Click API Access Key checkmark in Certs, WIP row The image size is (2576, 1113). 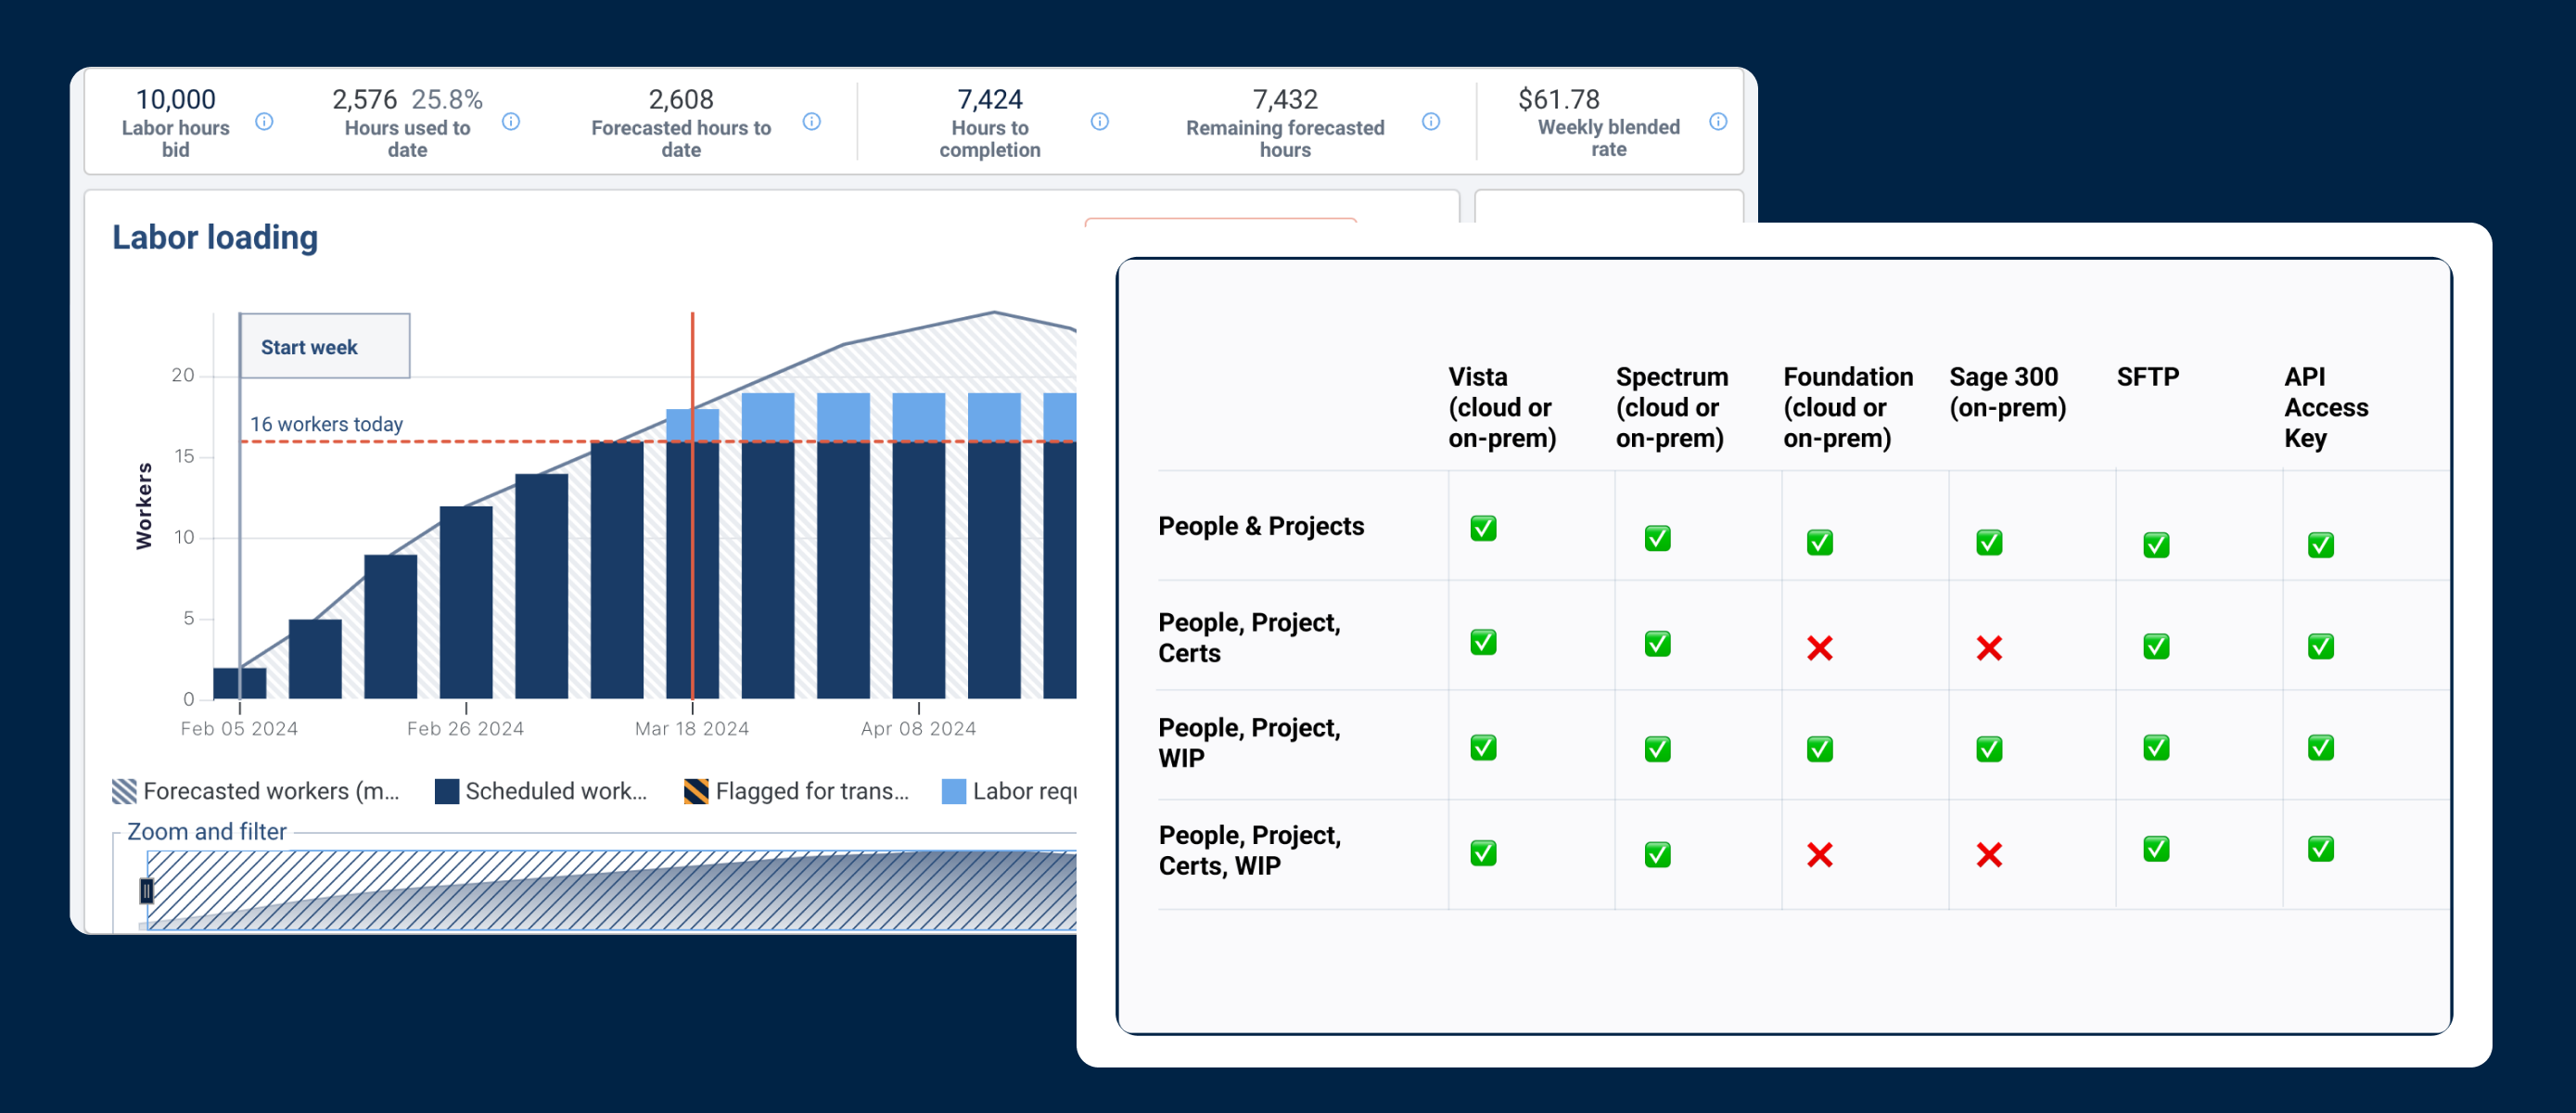click(x=2320, y=849)
